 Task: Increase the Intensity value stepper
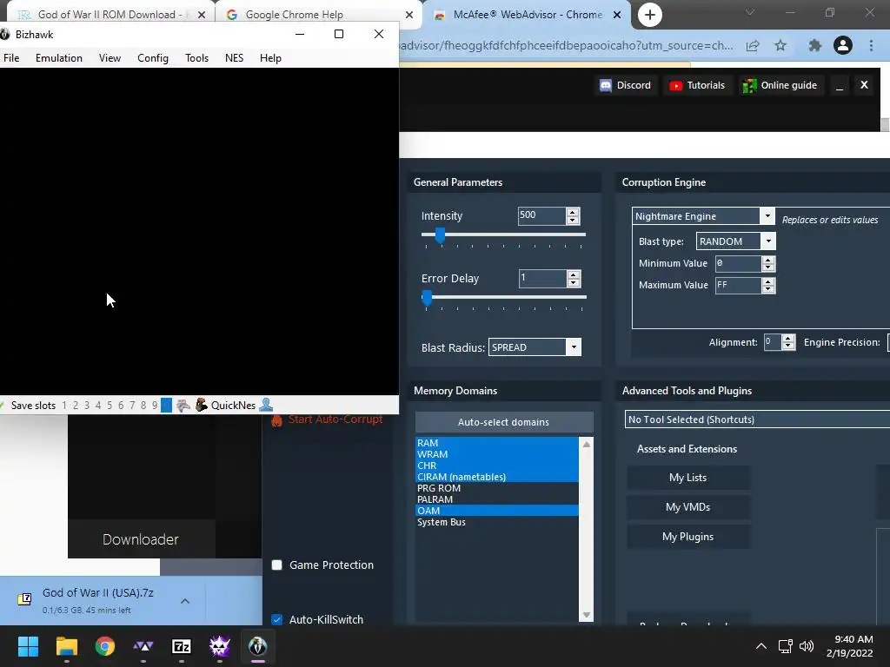tap(573, 212)
